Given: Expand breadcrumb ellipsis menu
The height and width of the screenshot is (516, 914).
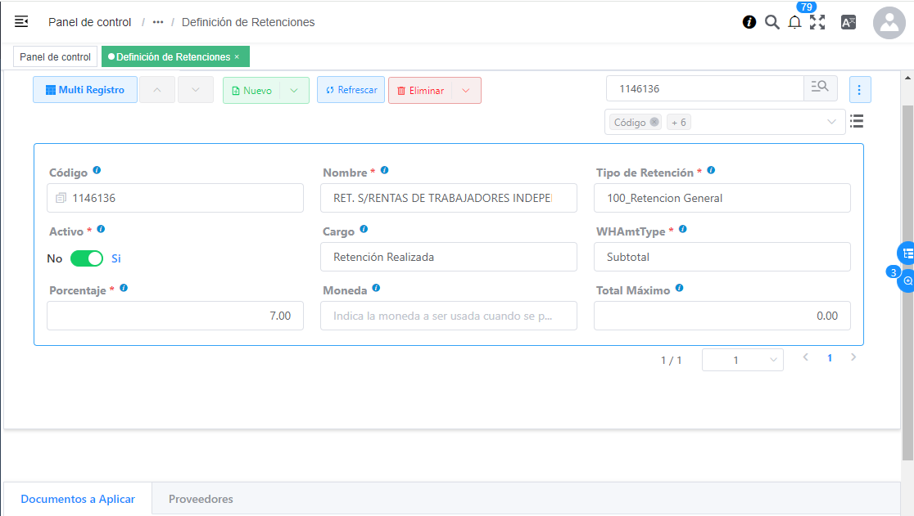Looking at the screenshot, I should click(x=158, y=22).
